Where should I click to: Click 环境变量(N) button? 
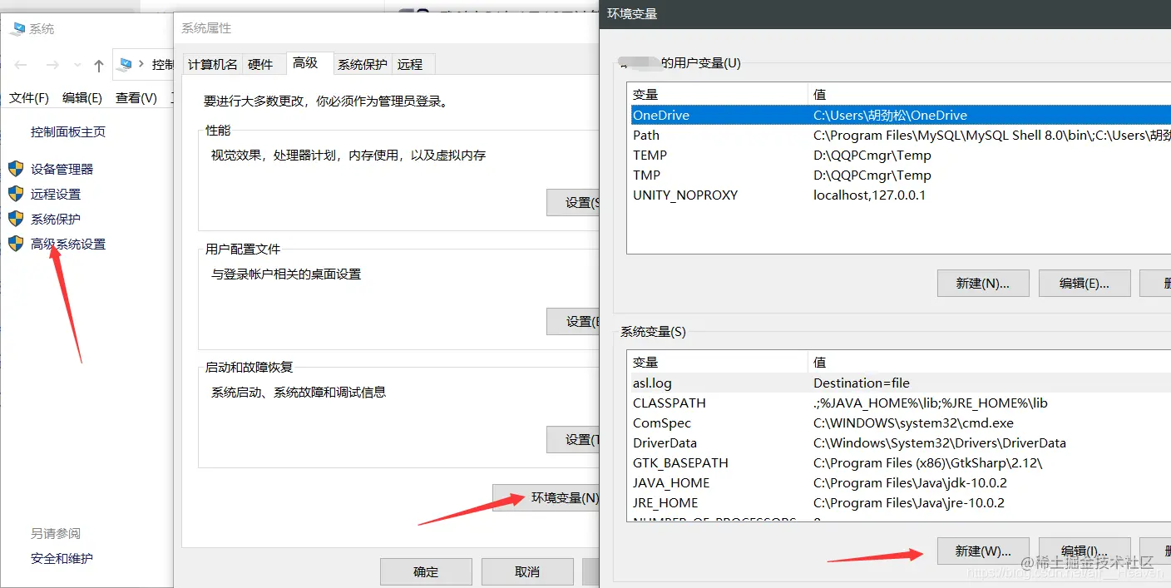click(546, 497)
